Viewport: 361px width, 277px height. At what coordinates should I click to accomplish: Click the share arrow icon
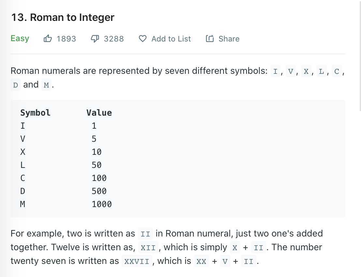pos(210,39)
